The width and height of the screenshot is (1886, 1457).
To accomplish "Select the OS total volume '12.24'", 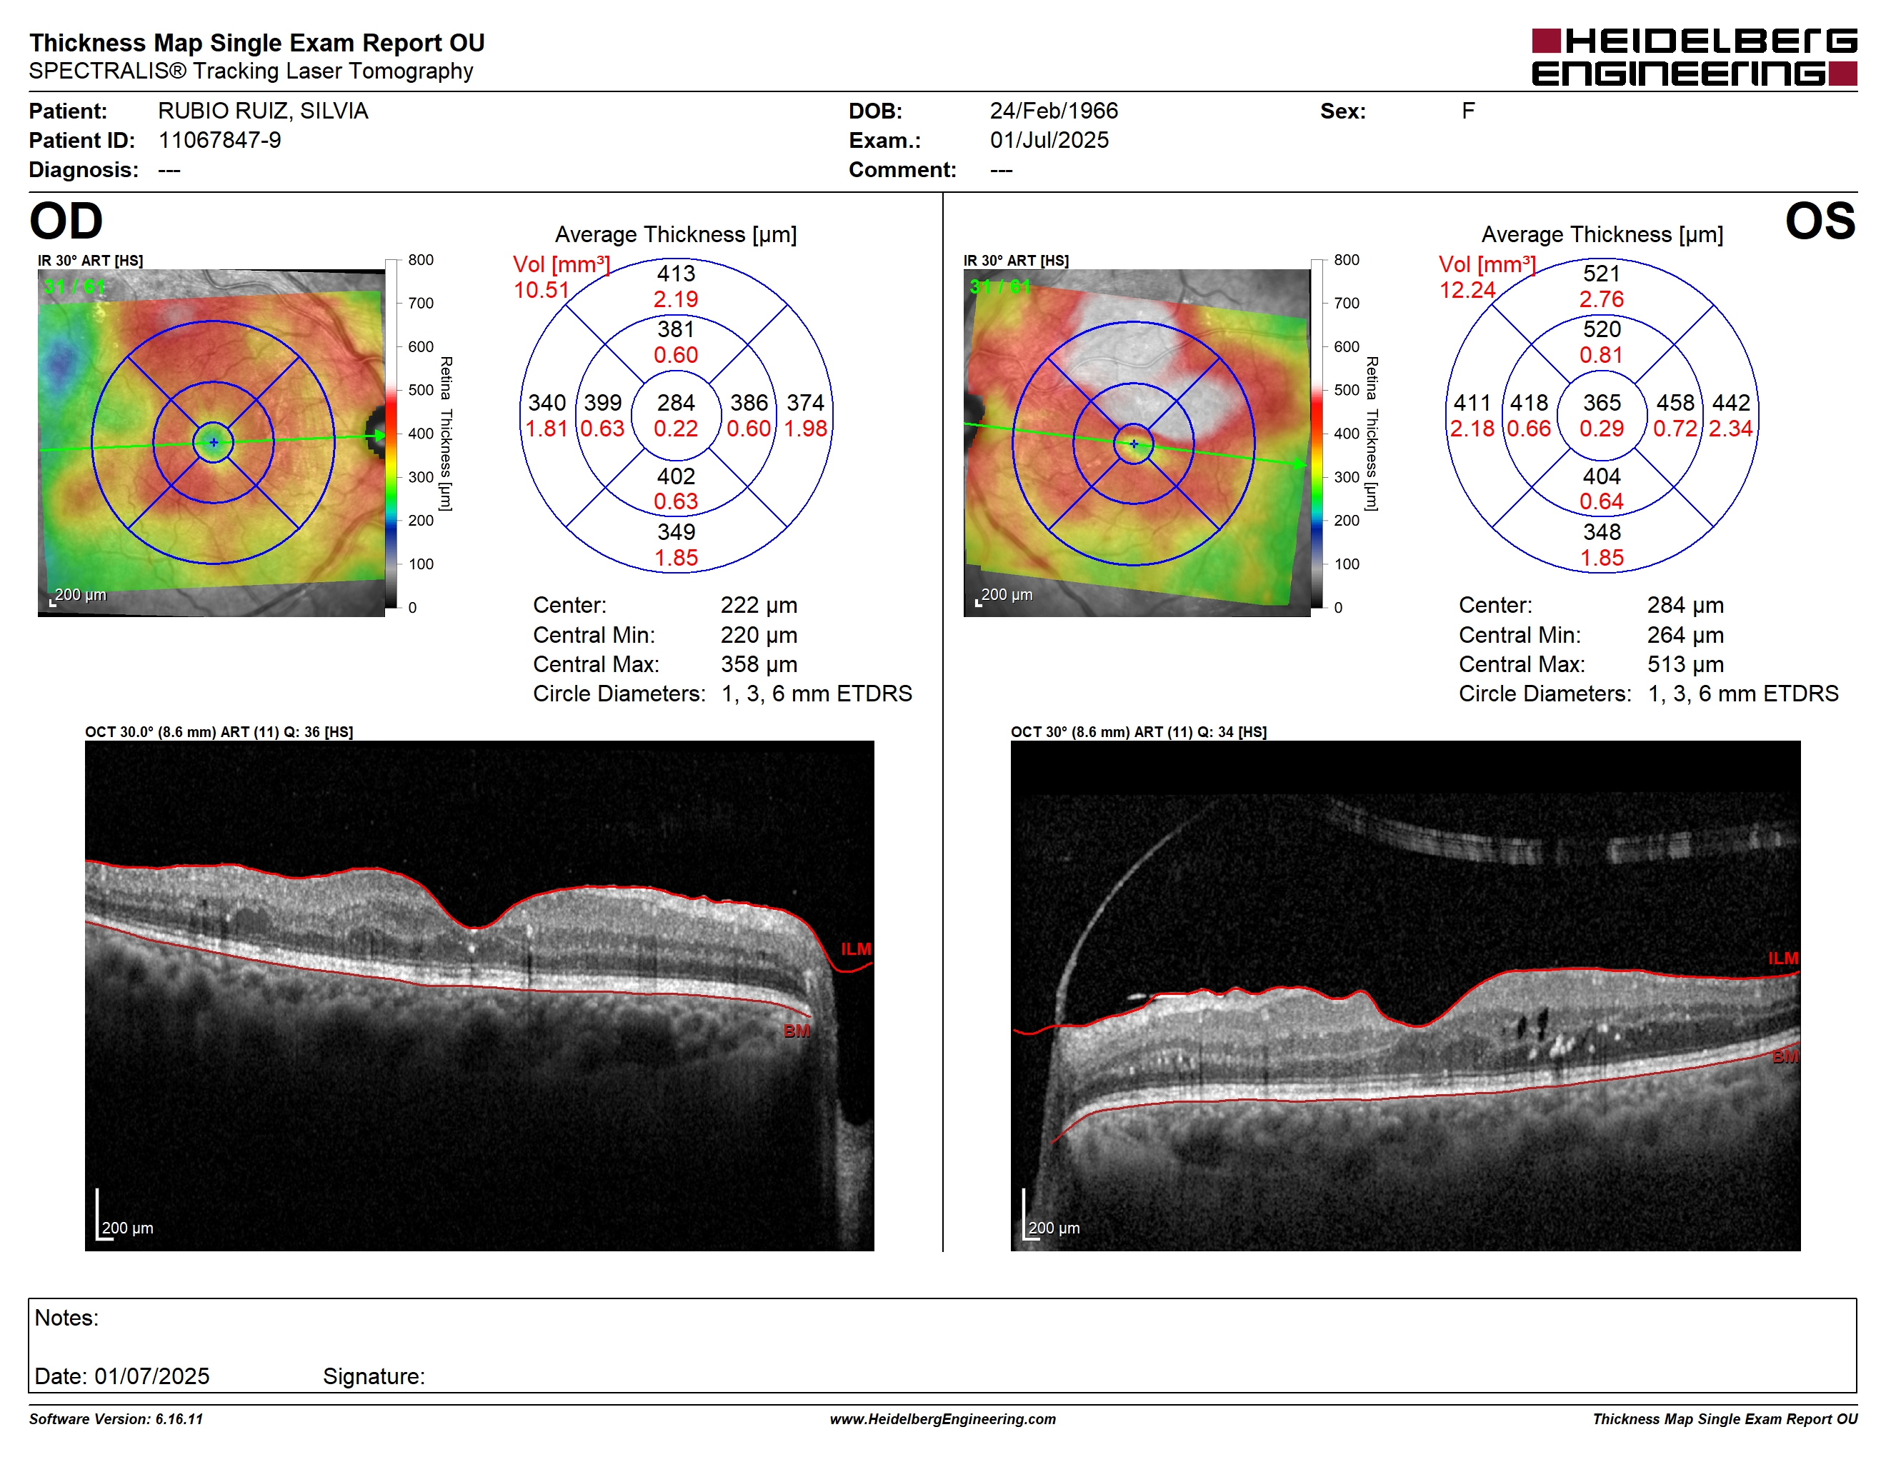I will [x=1467, y=290].
